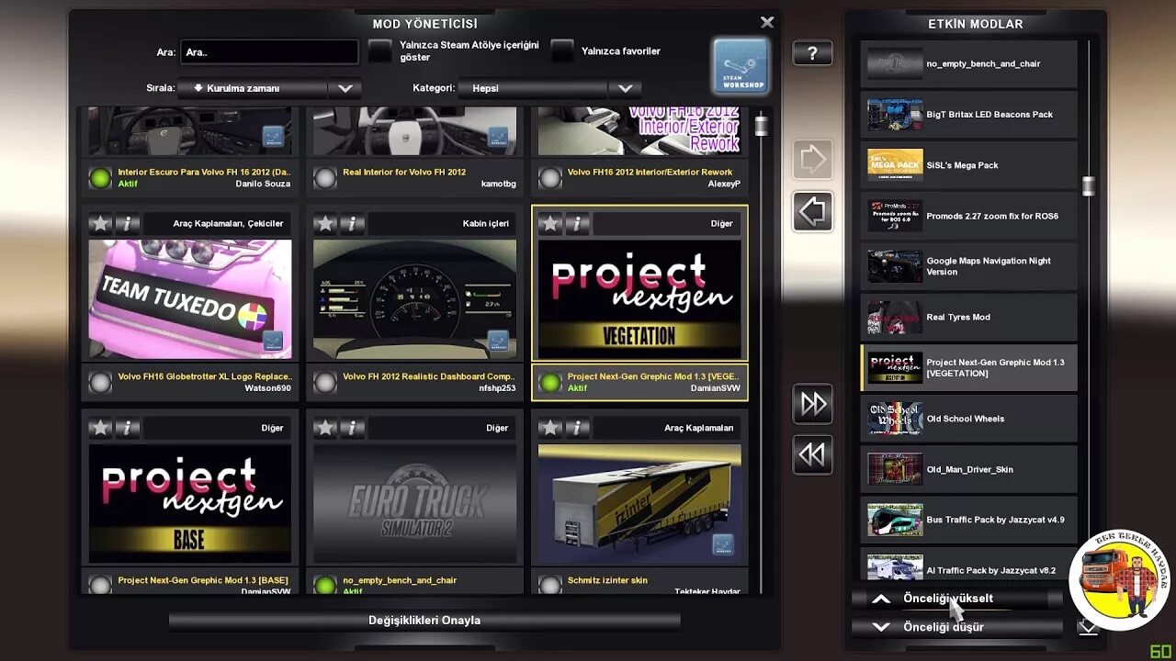This screenshot has width=1176, height=661.
Task: Toggle status circle of Schmitz izinter skin
Action: 549,585
